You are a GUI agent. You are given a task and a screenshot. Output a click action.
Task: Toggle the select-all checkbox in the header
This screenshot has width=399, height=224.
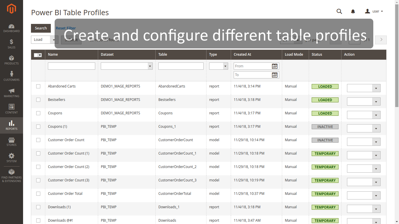pyautogui.click(x=37, y=55)
